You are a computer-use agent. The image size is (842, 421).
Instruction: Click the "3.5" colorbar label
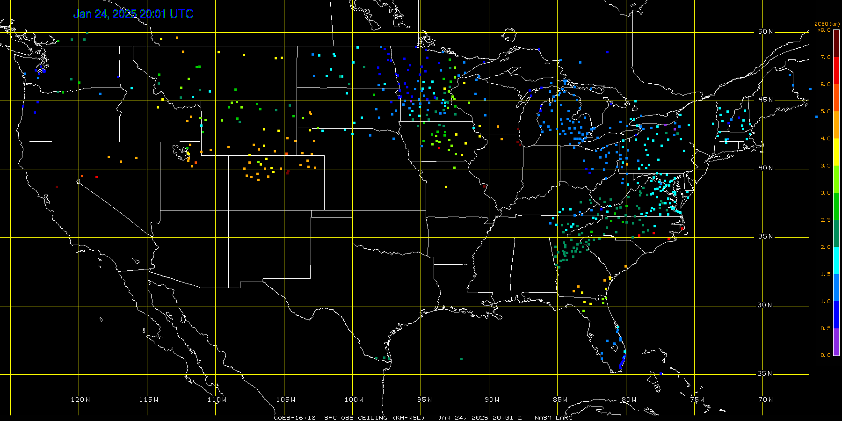coord(826,166)
